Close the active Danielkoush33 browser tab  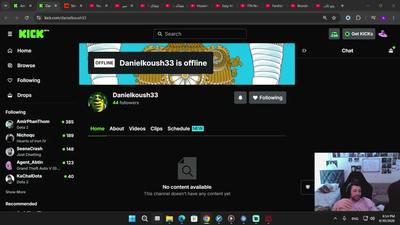click(x=56, y=6)
